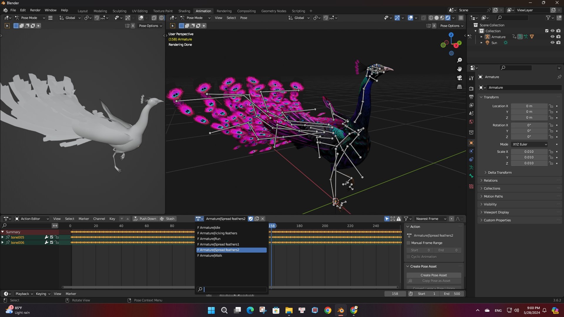This screenshot has height=317, width=564.
Task: Open Chrome from the Windows taskbar
Action: pos(328,310)
